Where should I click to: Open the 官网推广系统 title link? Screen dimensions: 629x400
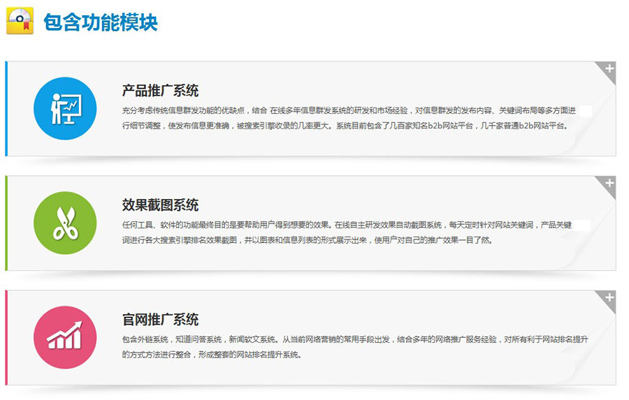click(x=160, y=320)
